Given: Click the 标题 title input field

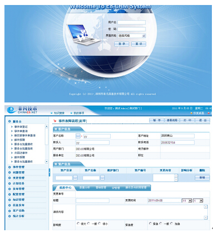Looking at the screenshot, I should 92,201.
